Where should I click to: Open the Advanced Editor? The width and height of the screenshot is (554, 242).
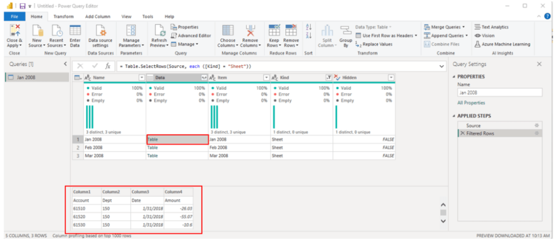[x=191, y=36]
